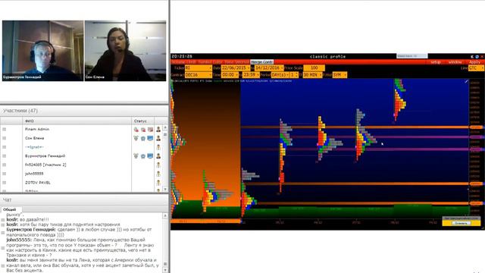Open the start time dropdown 00:00
This screenshot has height=273, width=485.
tap(230, 75)
